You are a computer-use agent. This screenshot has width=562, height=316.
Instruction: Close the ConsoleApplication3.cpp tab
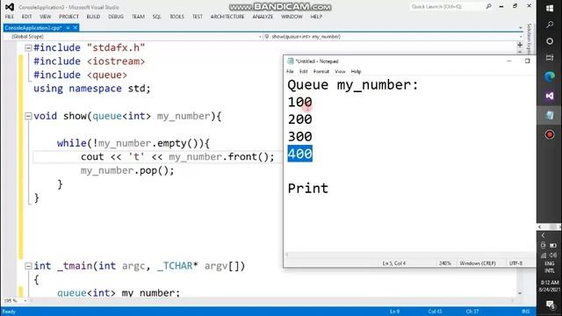(x=76, y=27)
